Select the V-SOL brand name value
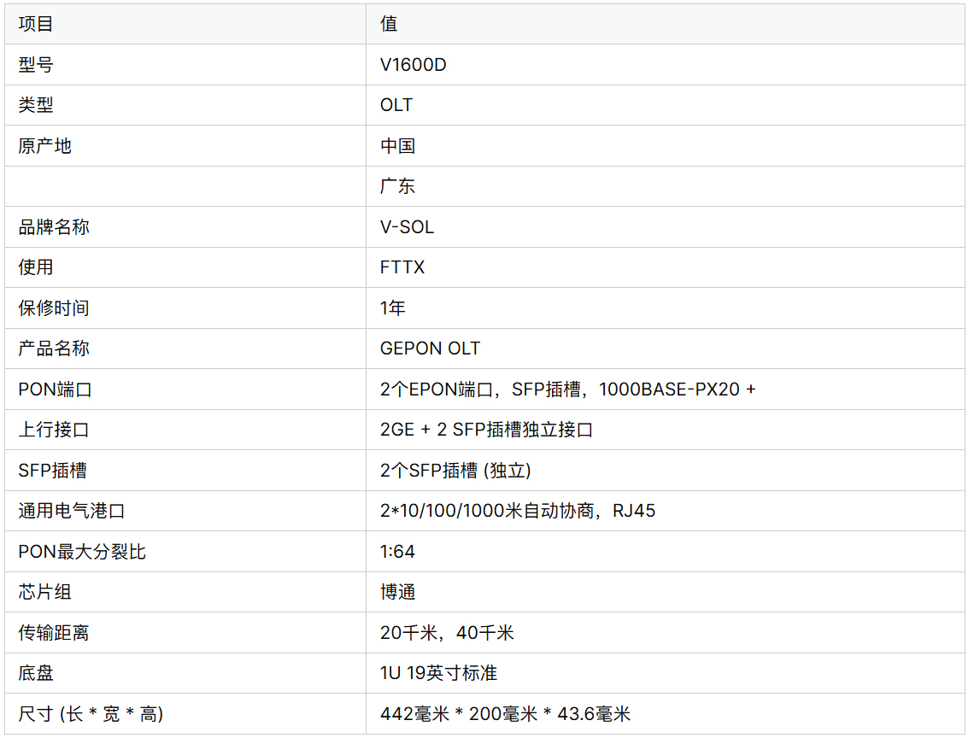The image size is (968, 738). coord(407,227)
